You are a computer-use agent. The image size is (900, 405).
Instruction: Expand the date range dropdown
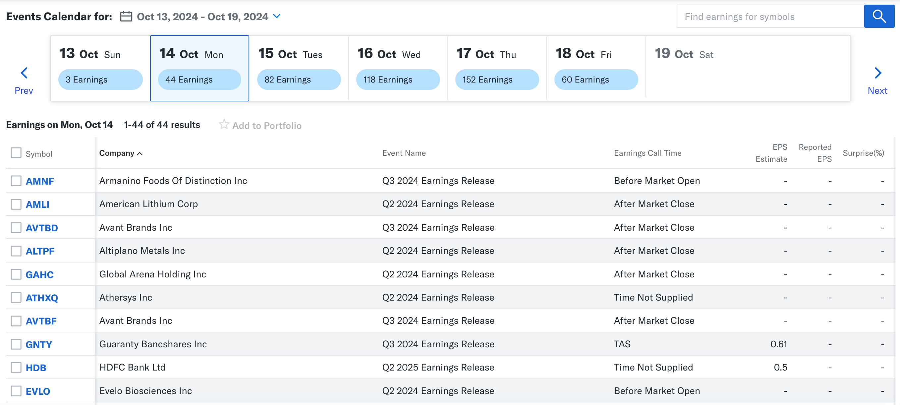[278, 16]
